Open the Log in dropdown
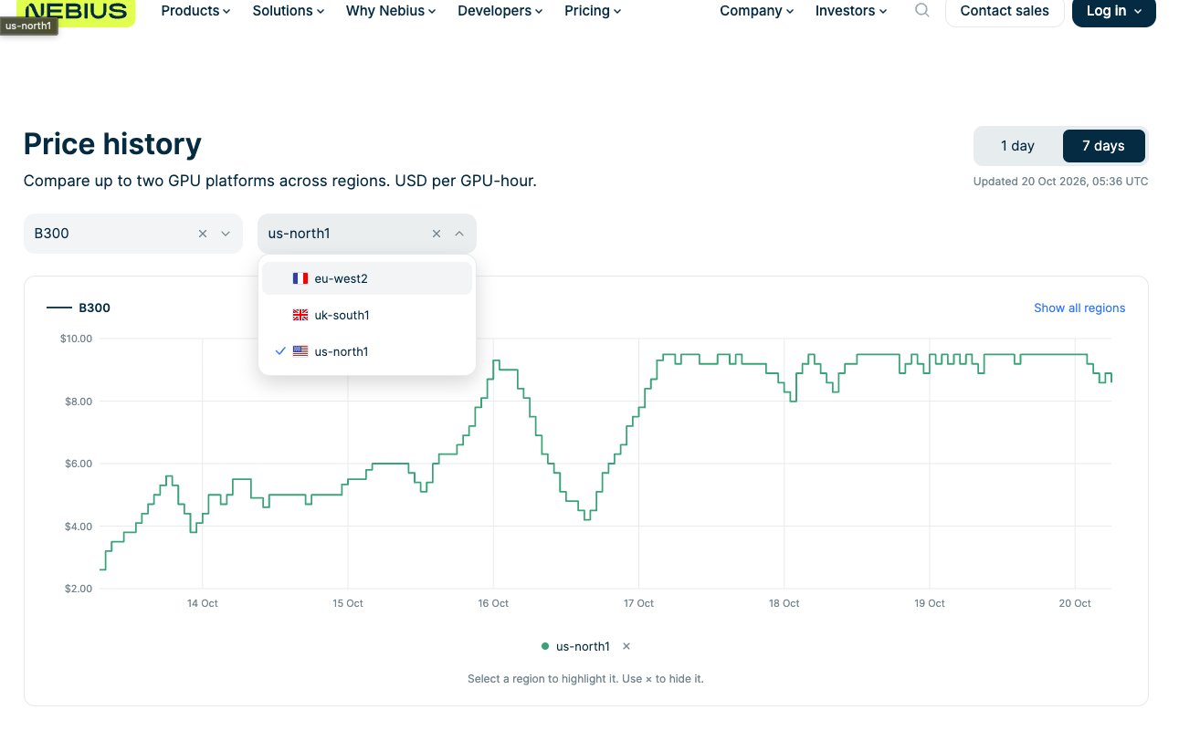The height and width of the screenshot is (741, 1179). [1114, 12]
